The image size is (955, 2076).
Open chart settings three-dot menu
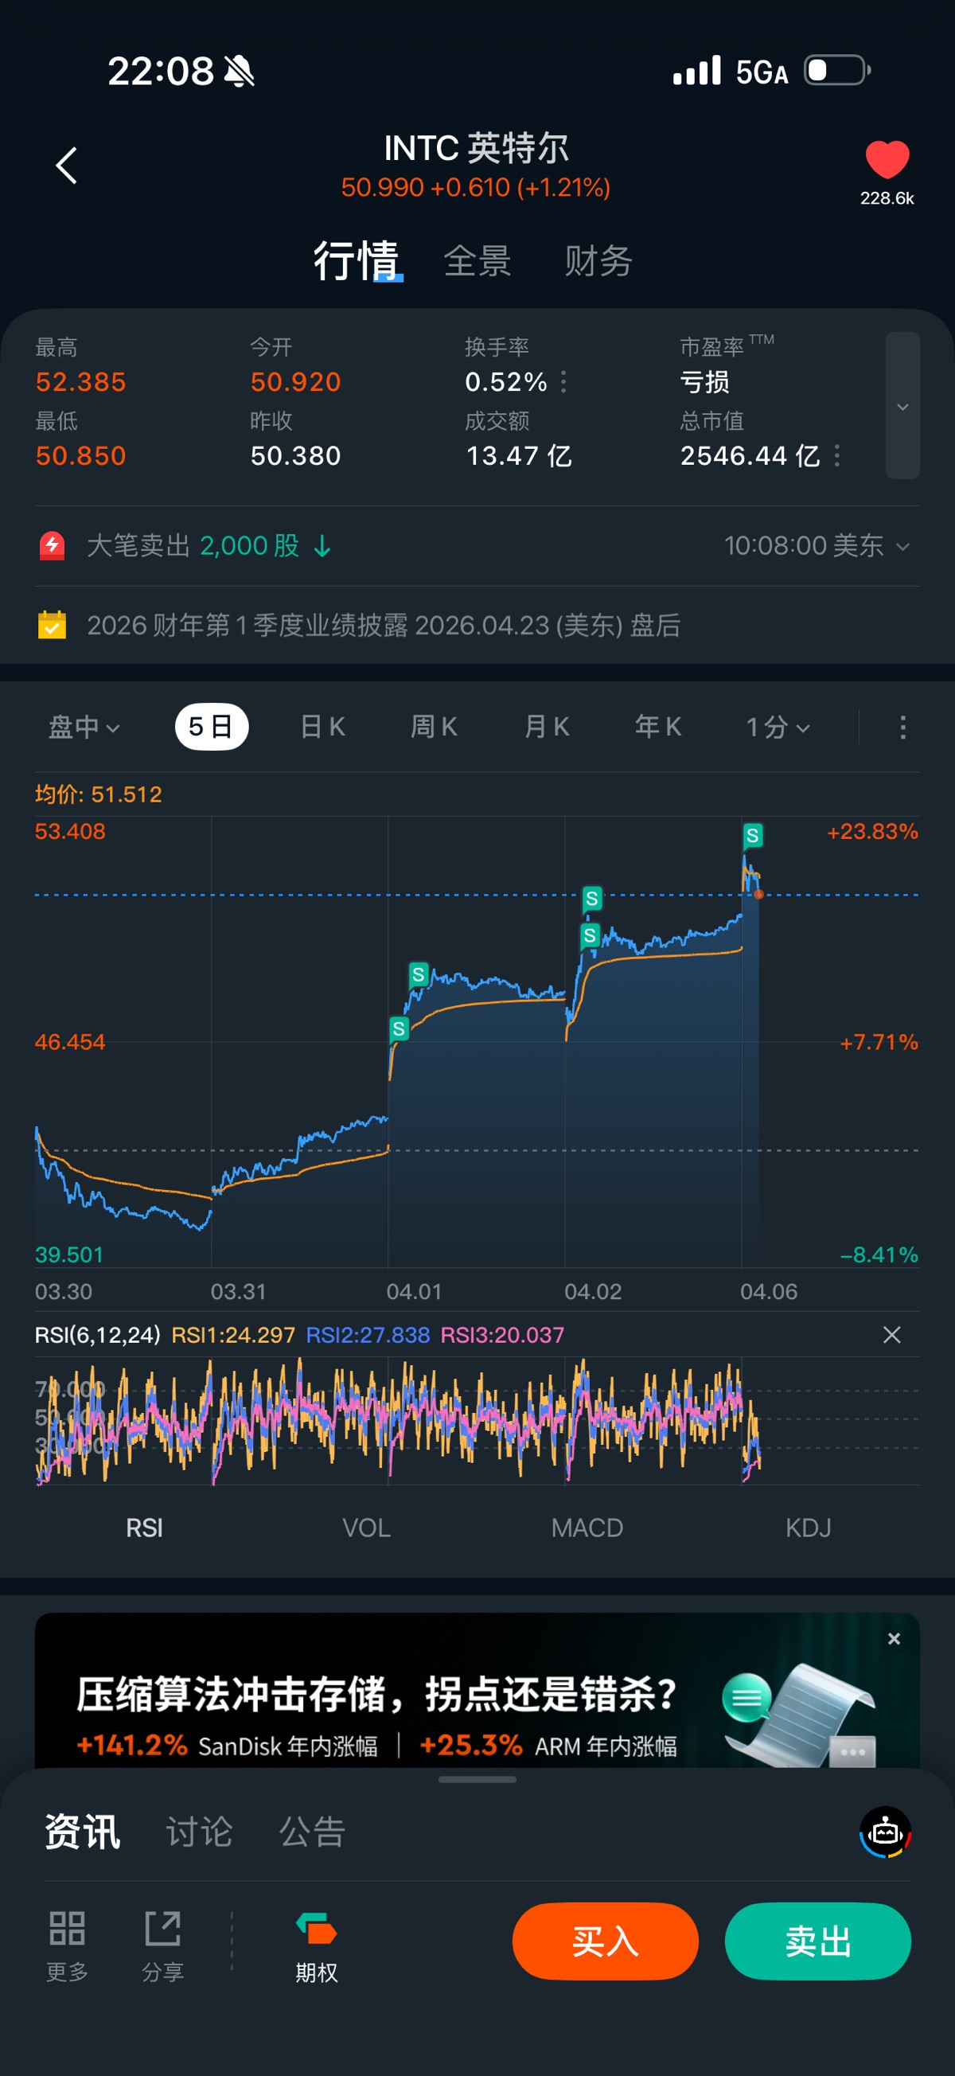click(x=902, y=727)
